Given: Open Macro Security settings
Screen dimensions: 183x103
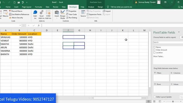Looking at the screenshot, I should 16,18.
